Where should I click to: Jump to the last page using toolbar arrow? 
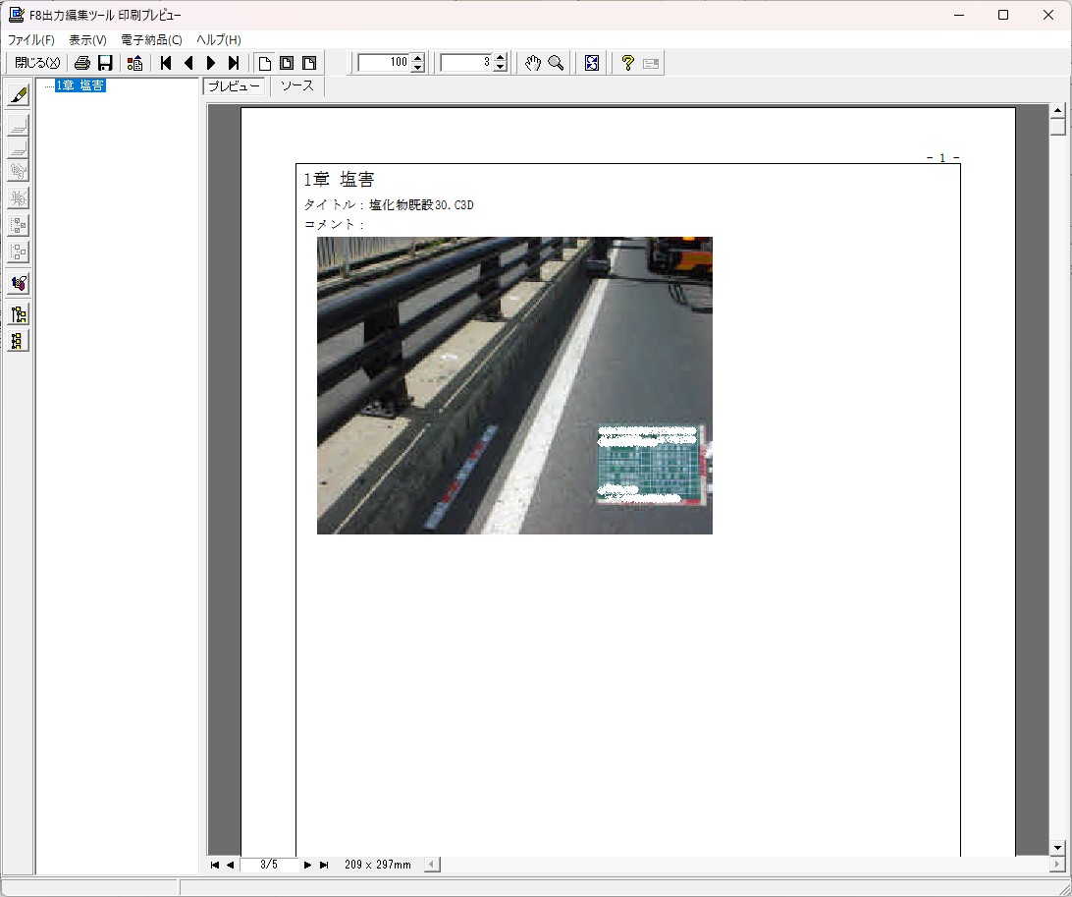pos(234,63)
